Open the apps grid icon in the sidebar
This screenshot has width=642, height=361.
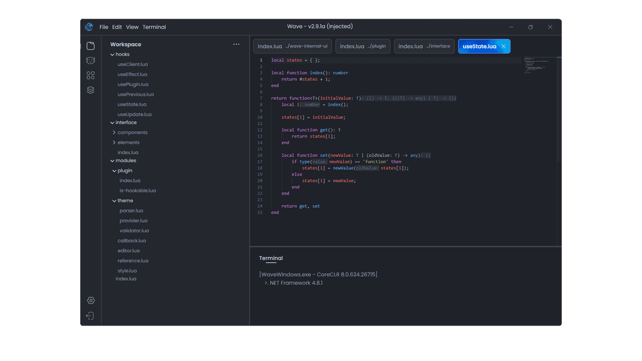click(90, 75)
